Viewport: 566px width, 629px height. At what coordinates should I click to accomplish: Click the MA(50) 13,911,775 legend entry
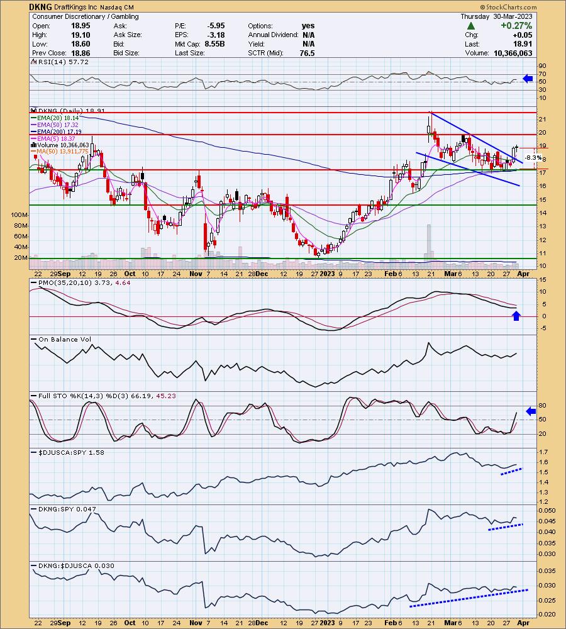(x=60, y=151)
